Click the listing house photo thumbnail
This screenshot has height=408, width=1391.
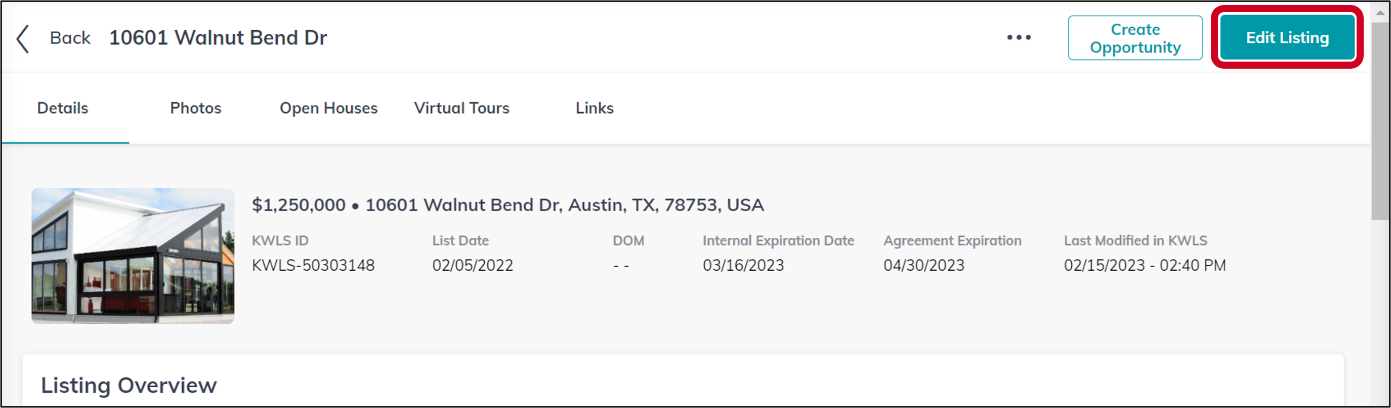(x=133, y=256)
